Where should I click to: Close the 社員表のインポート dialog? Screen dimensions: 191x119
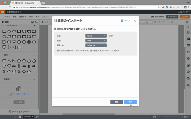coord(135,21)
